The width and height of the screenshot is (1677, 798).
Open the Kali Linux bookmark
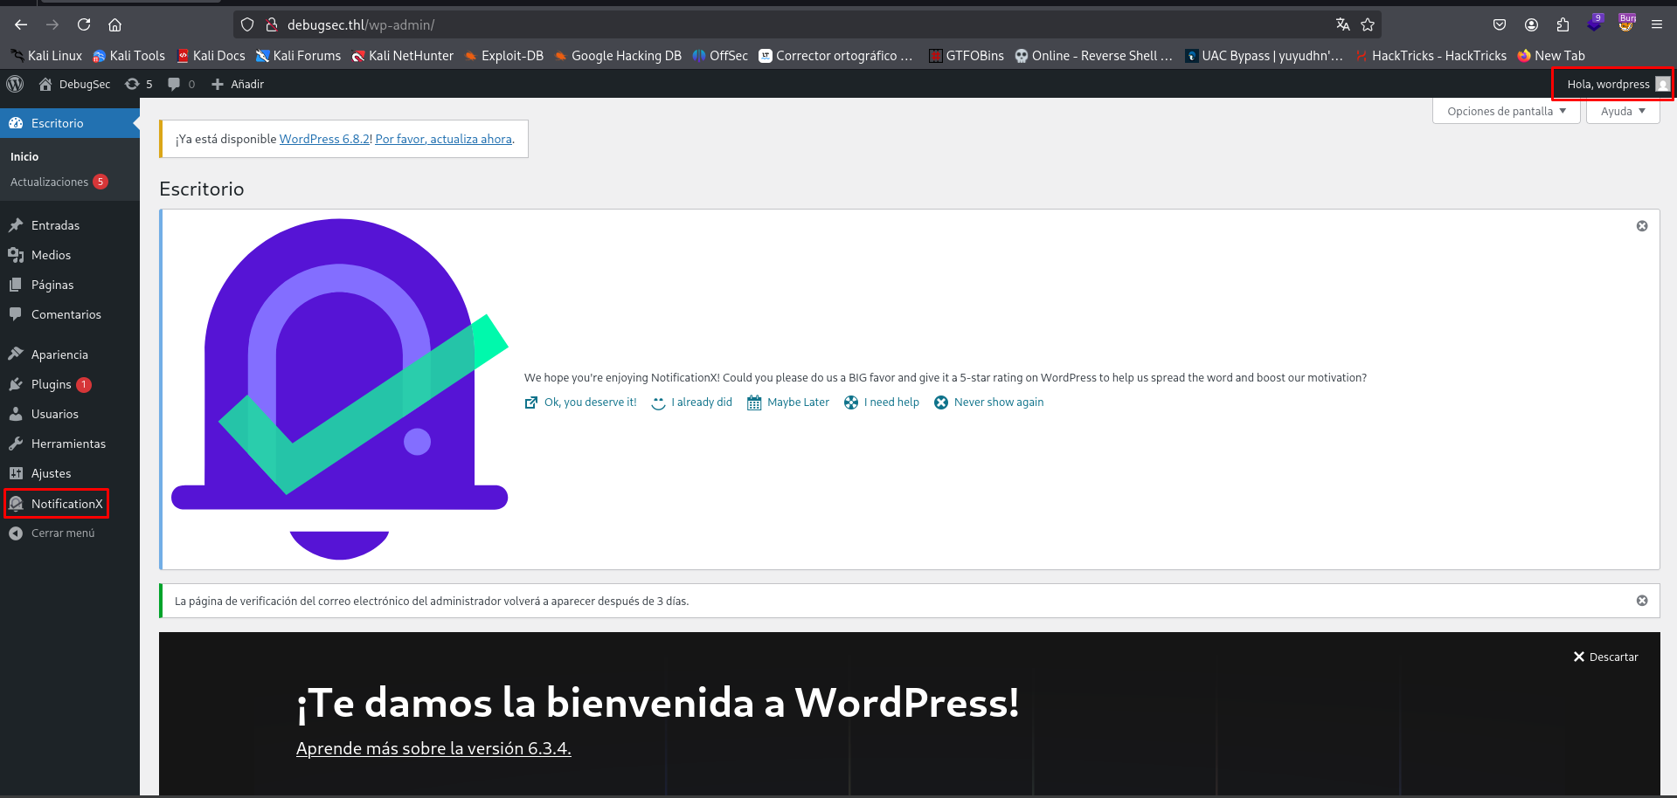[x=46, y=55]
